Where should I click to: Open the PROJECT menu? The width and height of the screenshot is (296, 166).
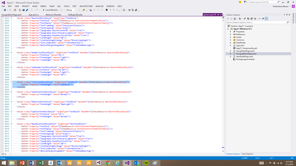tap(26, 6)
